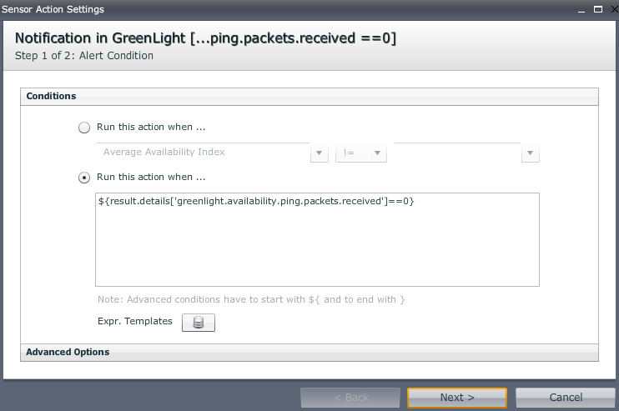This screenshot has width=619, height=411.
Task: Select the advanced expression radio button
Action: coord(83,178)
